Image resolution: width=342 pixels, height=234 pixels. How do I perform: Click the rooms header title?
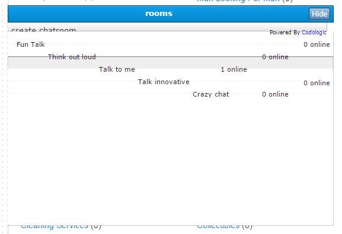point(159,14)
